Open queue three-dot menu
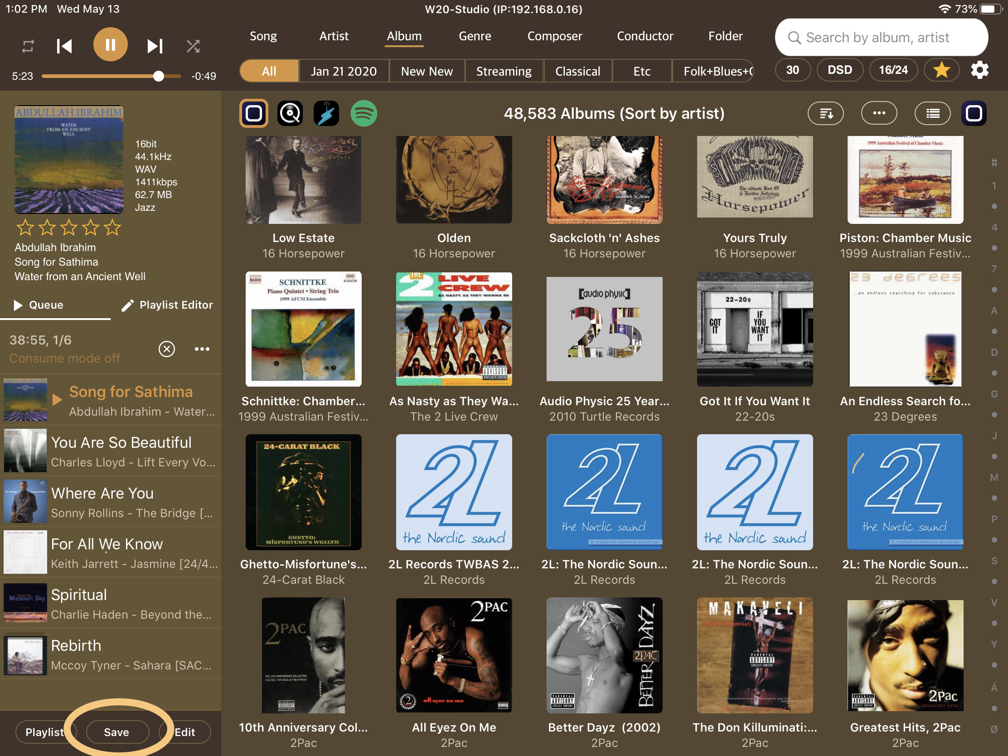1008x756 pixels. (x=202, y=349)
